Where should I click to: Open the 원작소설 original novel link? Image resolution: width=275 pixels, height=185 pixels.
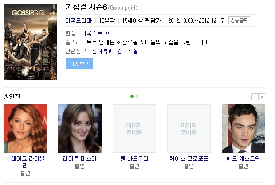pyautogui.click(x=127, y=51)
